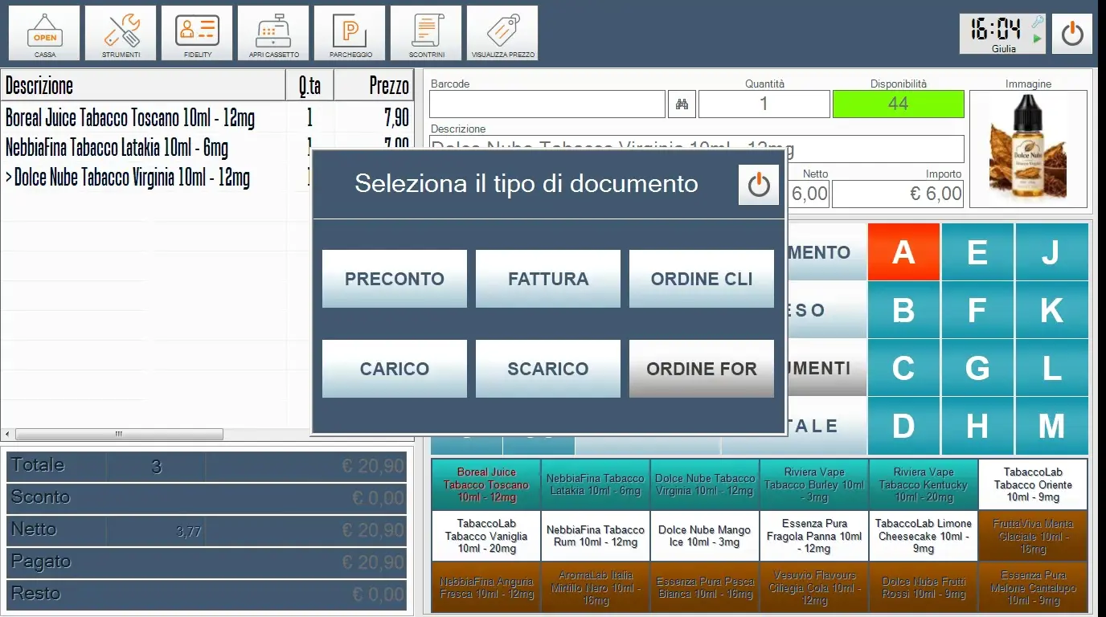The image size is (1106, 617).
Task: Add NebbiaFina Tabacco Rum tile
Action: [596, 536]
